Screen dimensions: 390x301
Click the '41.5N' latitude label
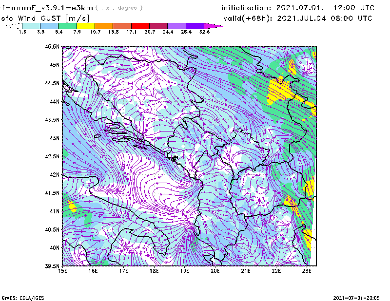pyautogui.click(x=52, y=193)
